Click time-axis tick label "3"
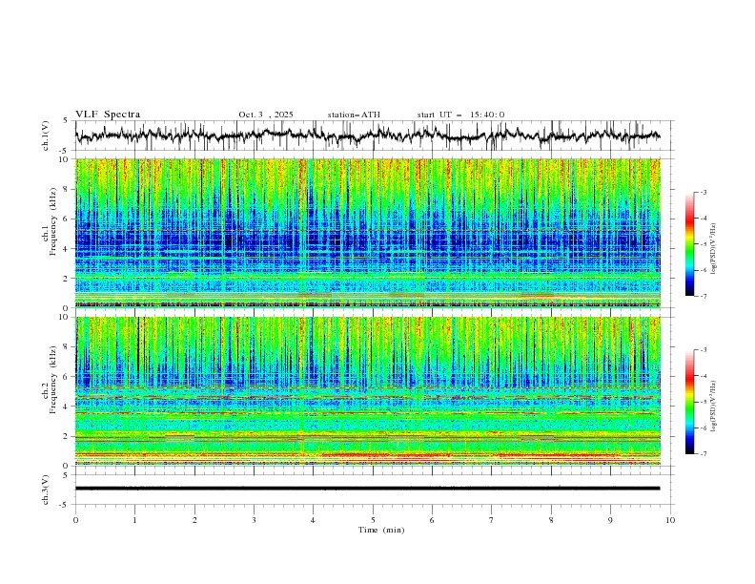The height and width of the screenshot is (584, 755). coord(254,520)
